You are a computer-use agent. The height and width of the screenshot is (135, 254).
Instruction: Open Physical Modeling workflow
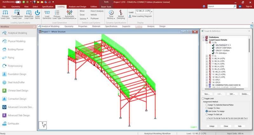tap(18, 41)
